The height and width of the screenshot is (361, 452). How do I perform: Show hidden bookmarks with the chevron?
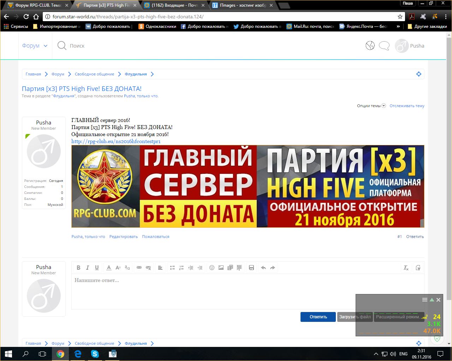(398, 26)
